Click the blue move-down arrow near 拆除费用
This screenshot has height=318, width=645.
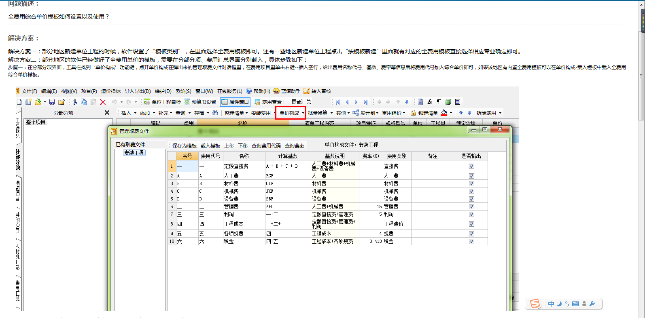coord(469,113)
